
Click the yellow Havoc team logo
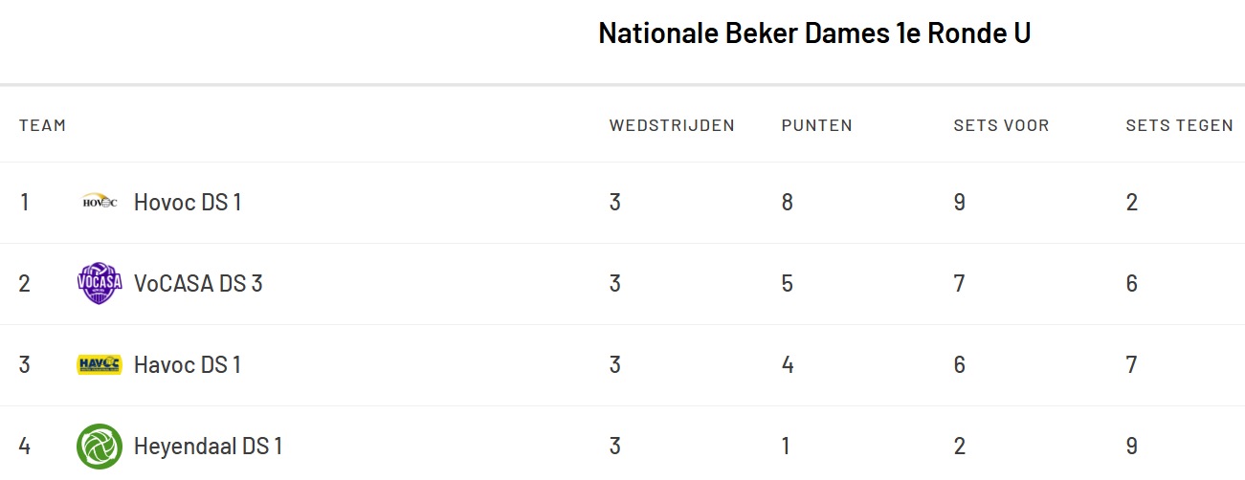(x=100, y=364)
